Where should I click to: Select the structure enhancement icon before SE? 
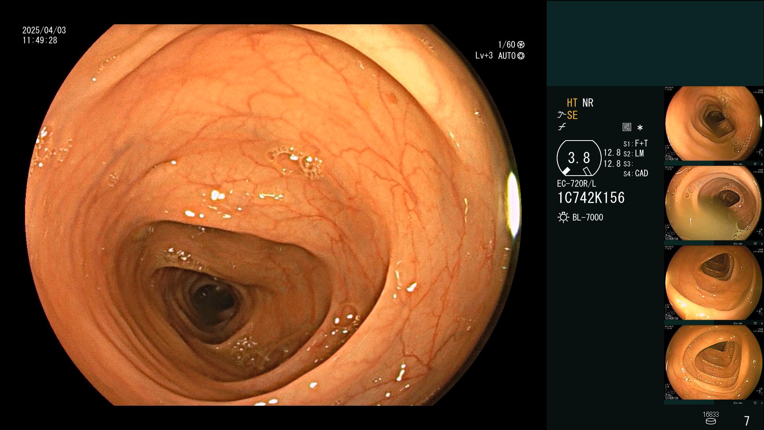coord(561,115)
